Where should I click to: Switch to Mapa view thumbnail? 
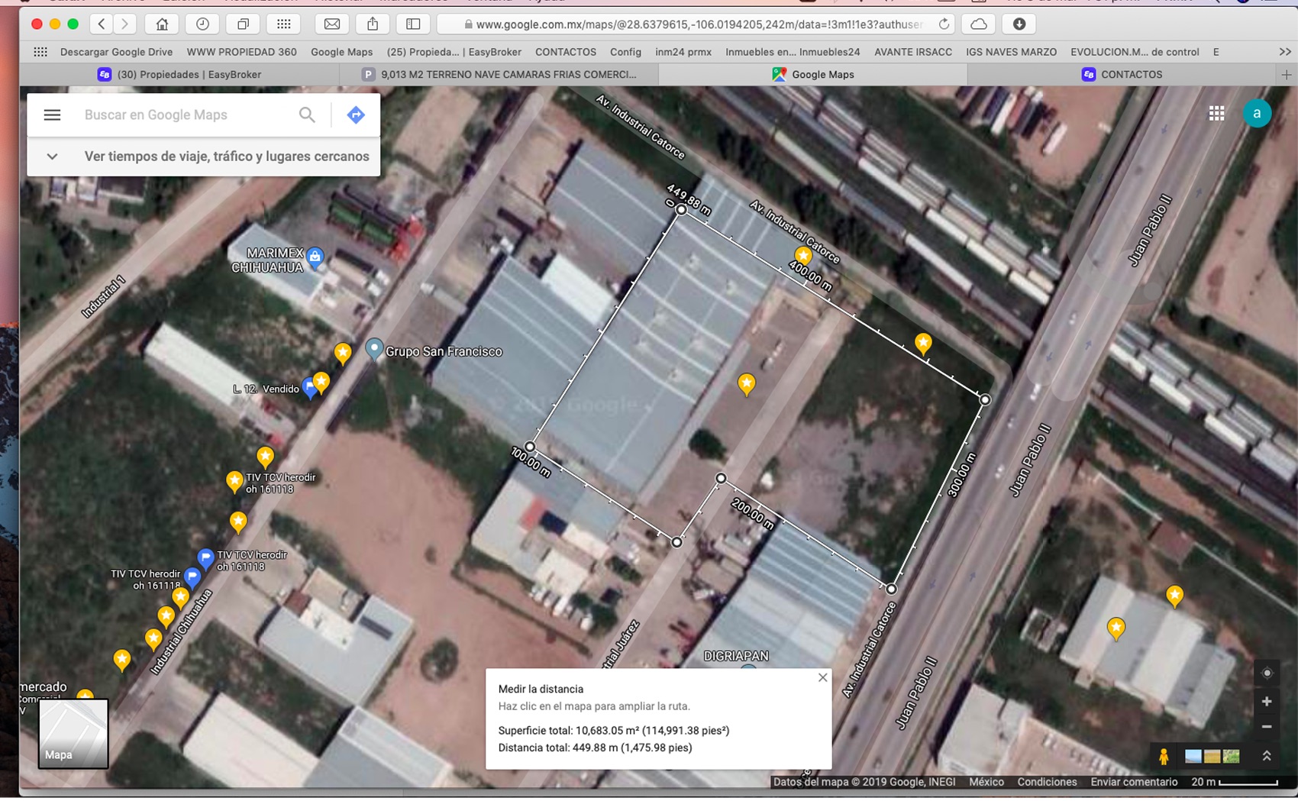tap(73, 733)
